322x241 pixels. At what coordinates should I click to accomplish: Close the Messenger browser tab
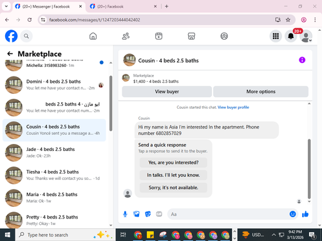coord(80,6)
